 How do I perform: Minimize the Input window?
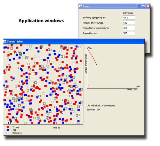[139, 6]
